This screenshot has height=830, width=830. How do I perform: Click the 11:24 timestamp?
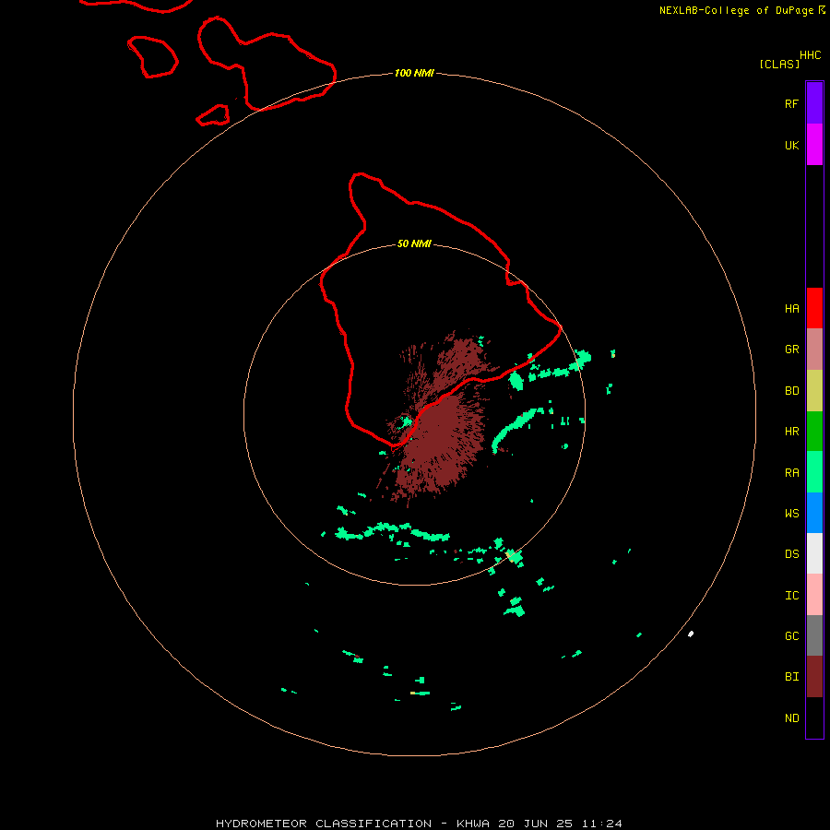[601, 824]
